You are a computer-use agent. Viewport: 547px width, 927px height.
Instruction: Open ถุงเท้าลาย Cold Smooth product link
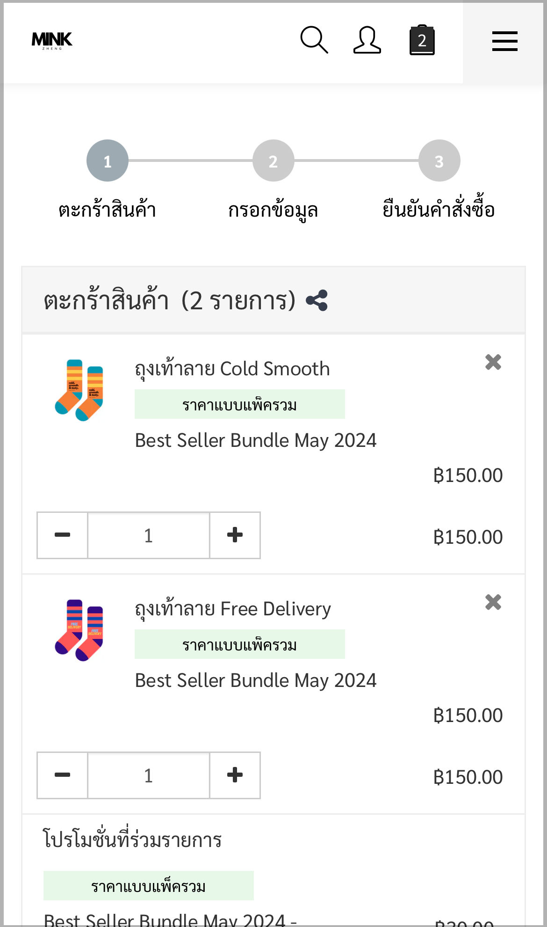tap(232, 369)
